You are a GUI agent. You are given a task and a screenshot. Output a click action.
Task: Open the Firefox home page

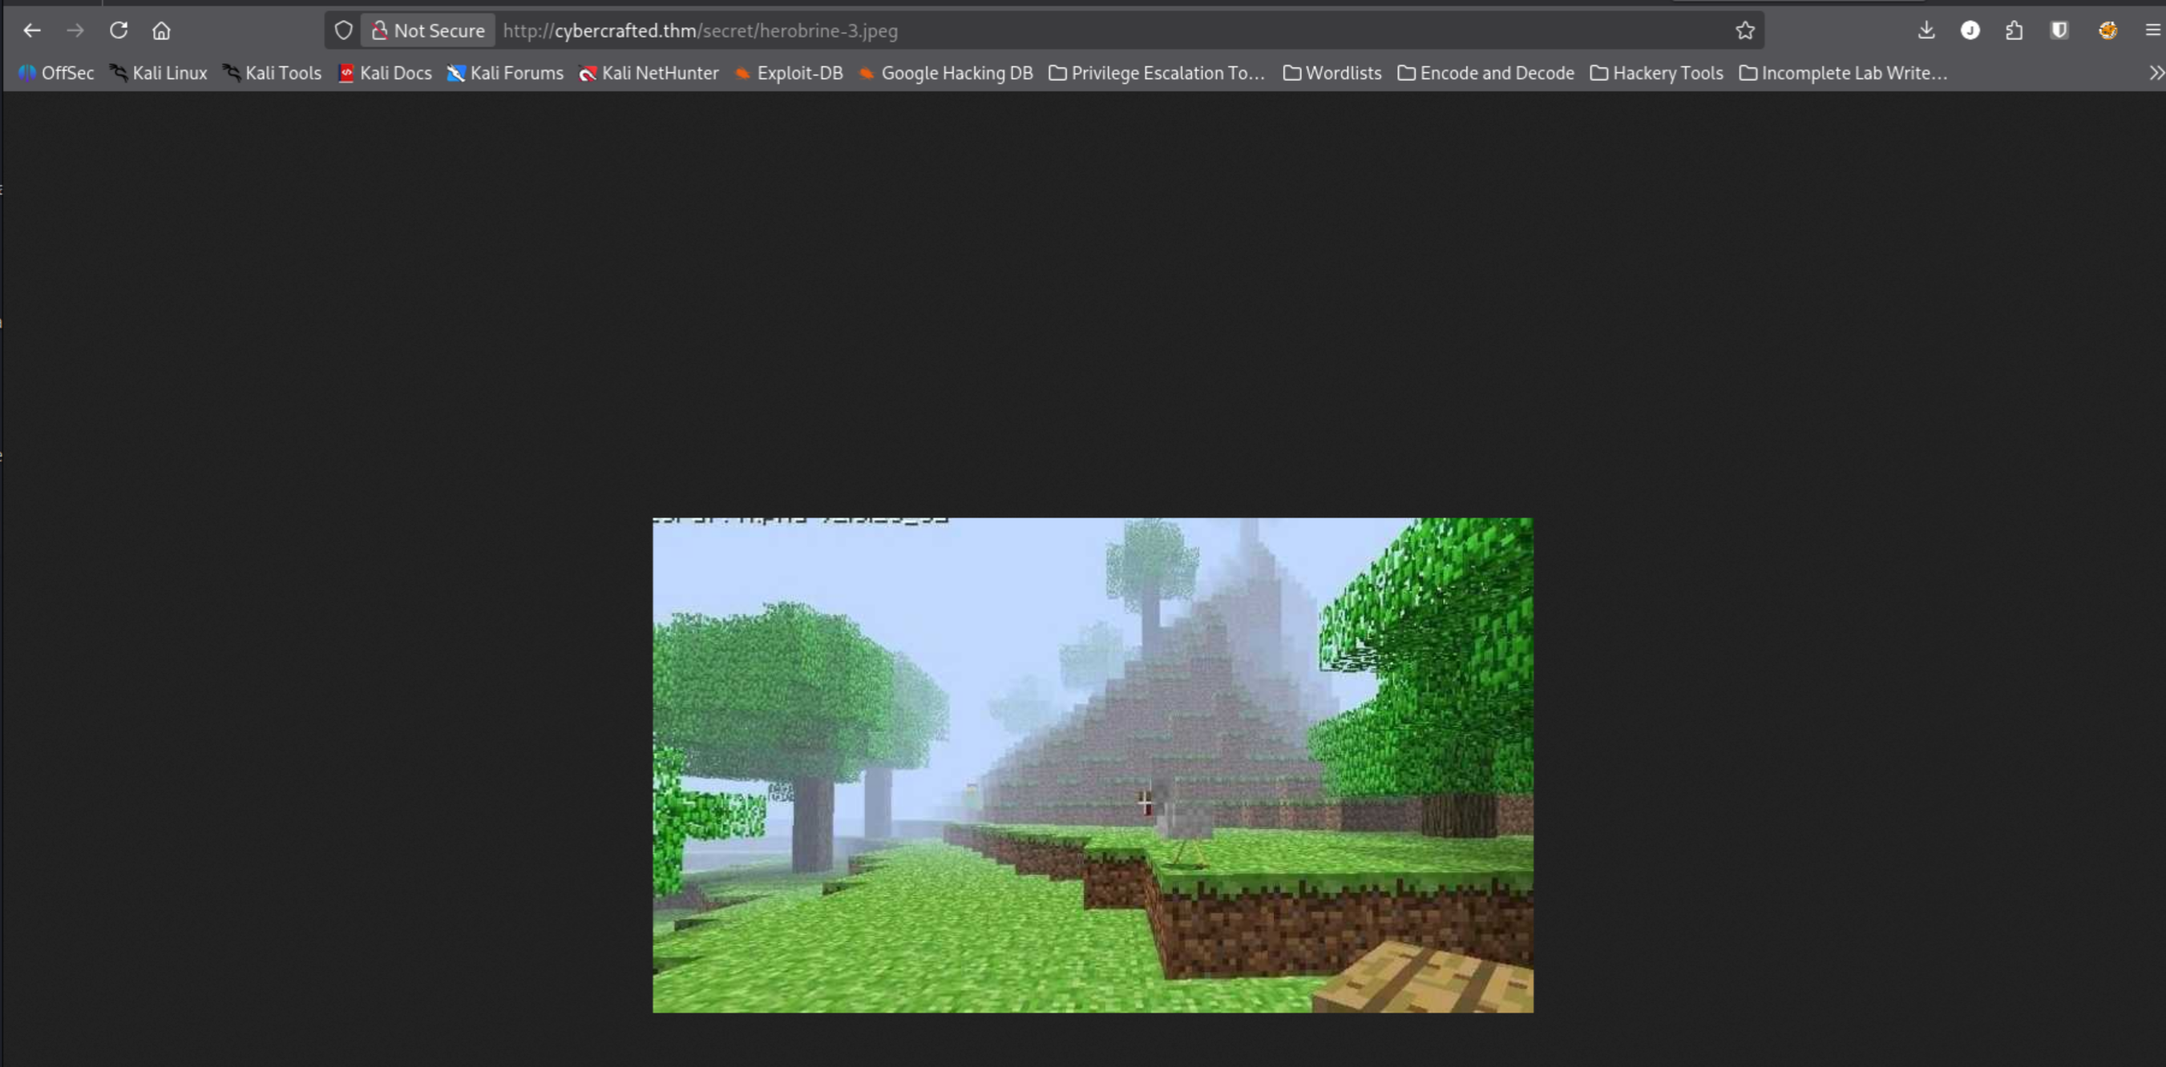click(x=161, y=30)
